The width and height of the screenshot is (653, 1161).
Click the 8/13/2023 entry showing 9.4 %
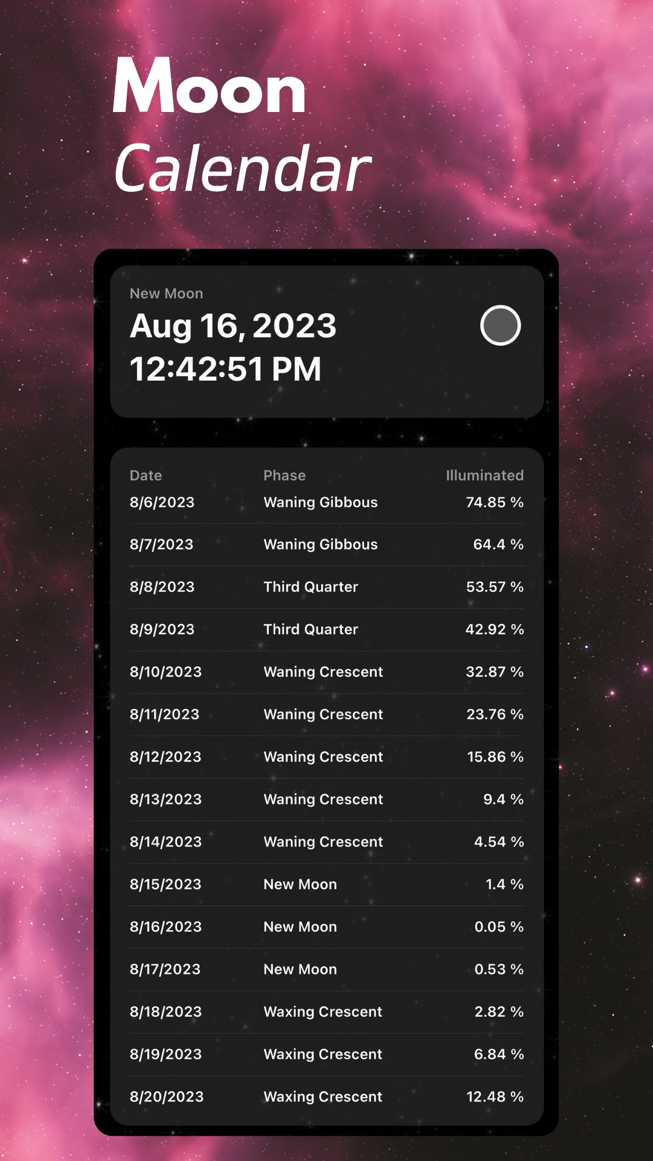pos(326,799)
